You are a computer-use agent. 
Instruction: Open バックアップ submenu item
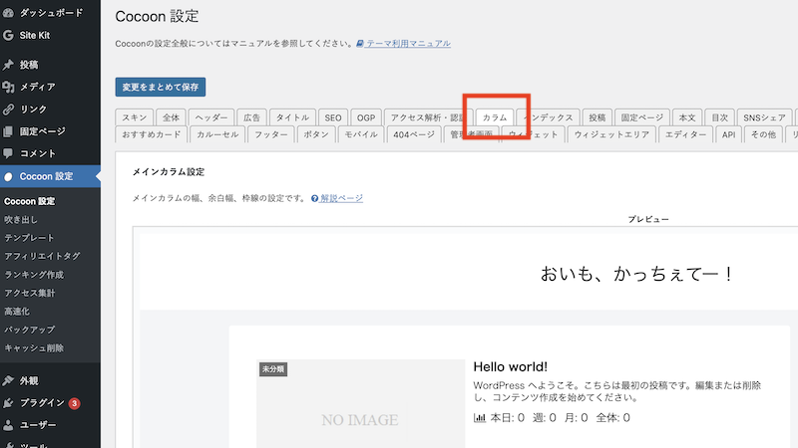[30, 330]
